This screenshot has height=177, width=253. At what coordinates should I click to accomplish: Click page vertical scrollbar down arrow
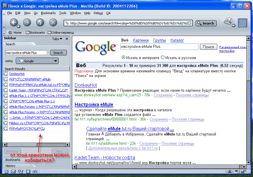click(x=248, y=162)
